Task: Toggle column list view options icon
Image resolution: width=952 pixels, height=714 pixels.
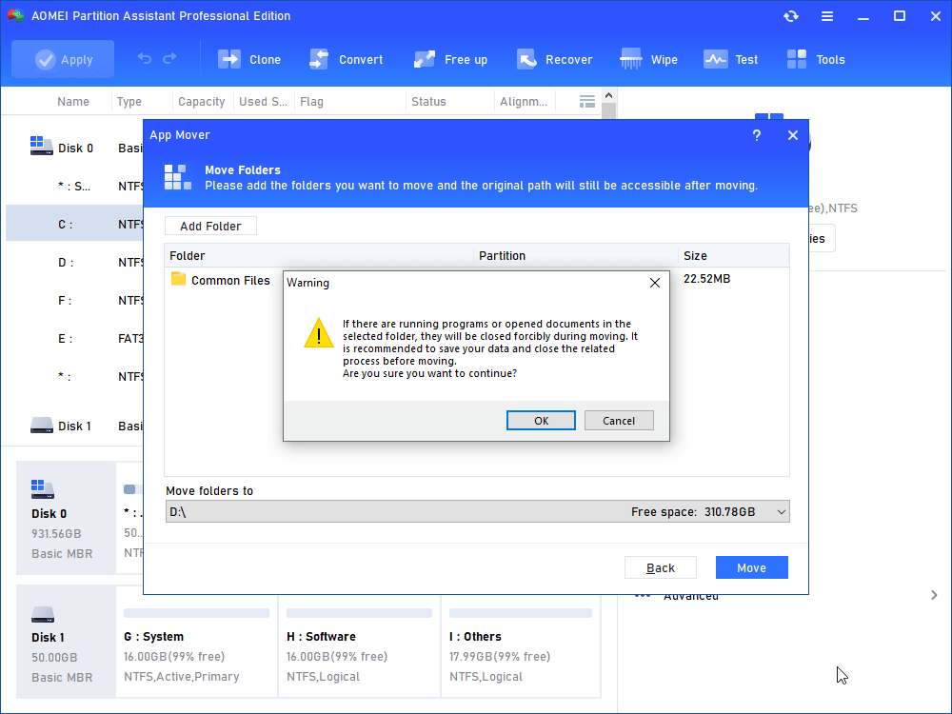Action: tap(587, 101)
